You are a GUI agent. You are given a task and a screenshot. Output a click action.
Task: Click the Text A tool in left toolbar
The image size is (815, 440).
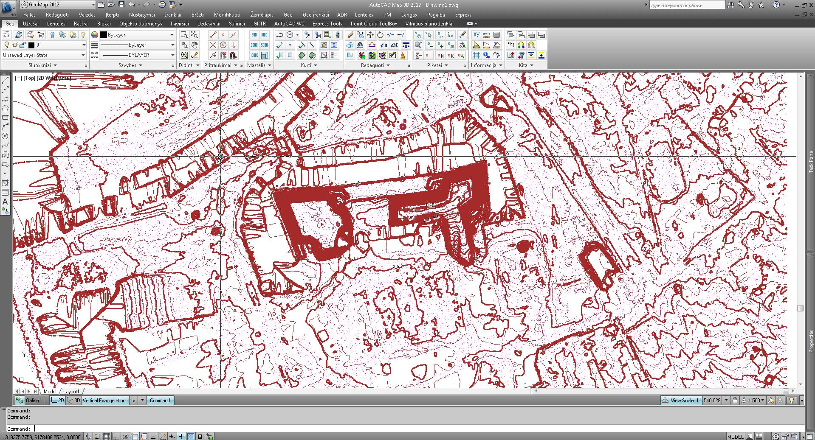pos(5,202)
